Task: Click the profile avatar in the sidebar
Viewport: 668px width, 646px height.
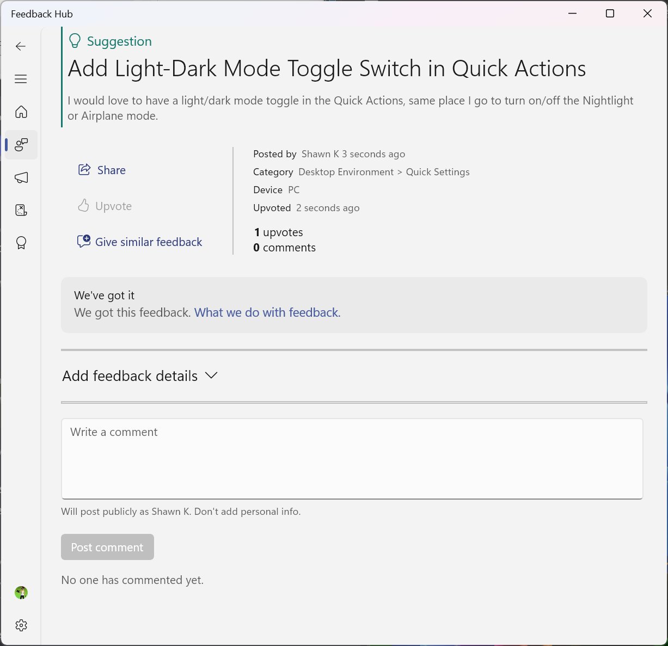Action: 21,593
